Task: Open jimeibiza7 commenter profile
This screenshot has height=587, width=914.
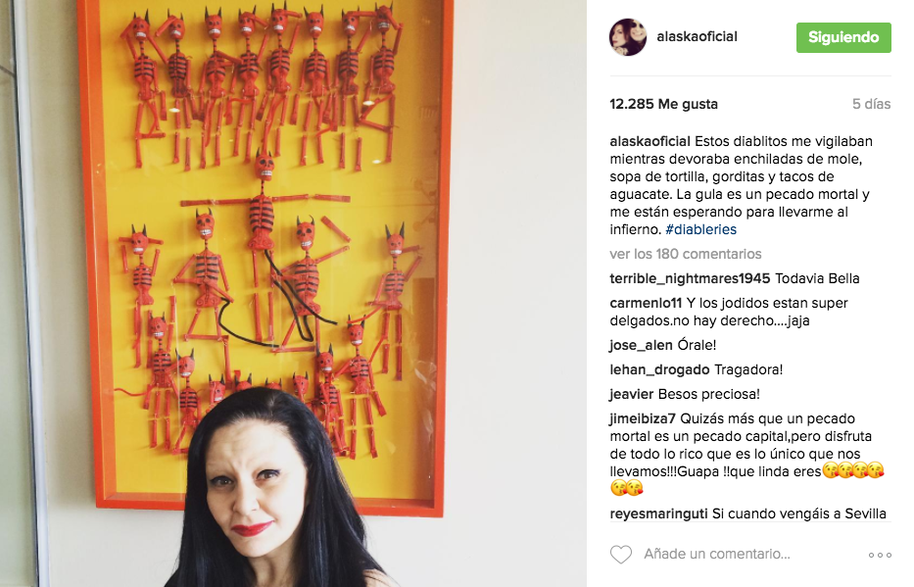Action: [643, 418]
